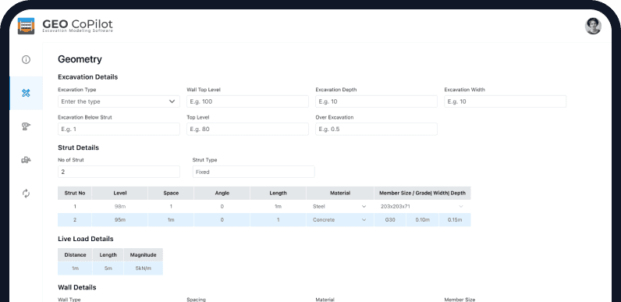Click the Strut No column header
Image resolution: width=621 pixels, height=302 pixels.
pyautogui.click(x=75, y=193)
